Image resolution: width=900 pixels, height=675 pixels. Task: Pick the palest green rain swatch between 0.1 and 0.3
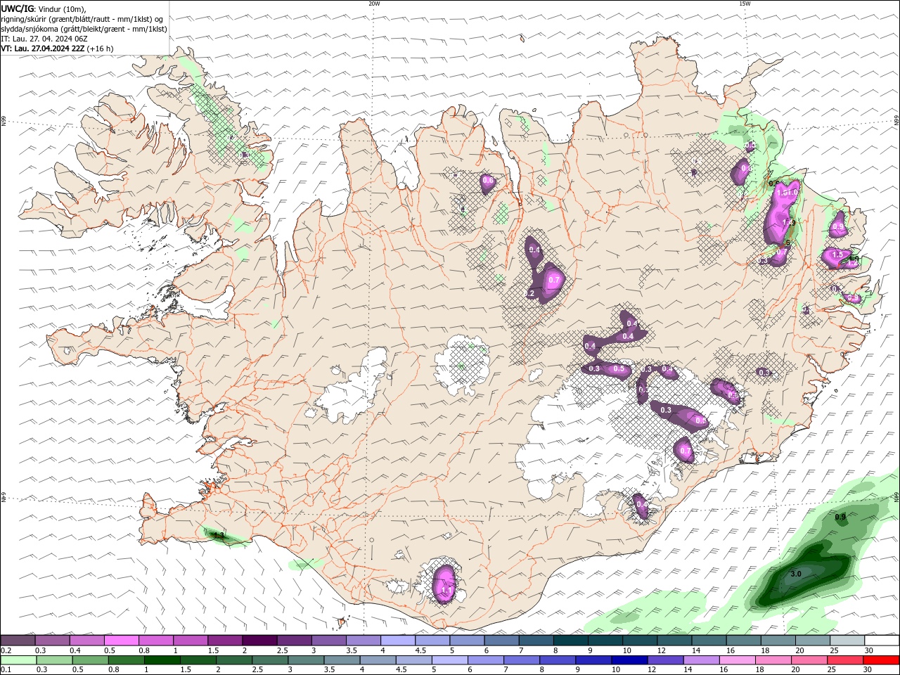[19, 660]
